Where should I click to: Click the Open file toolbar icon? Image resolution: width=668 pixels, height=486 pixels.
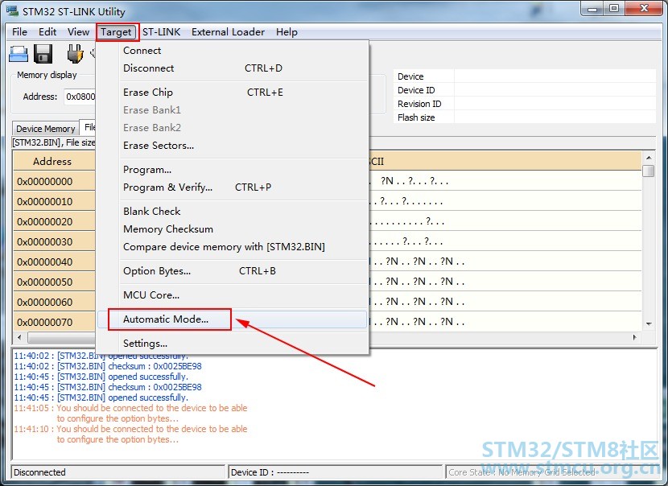click(19, 54)
